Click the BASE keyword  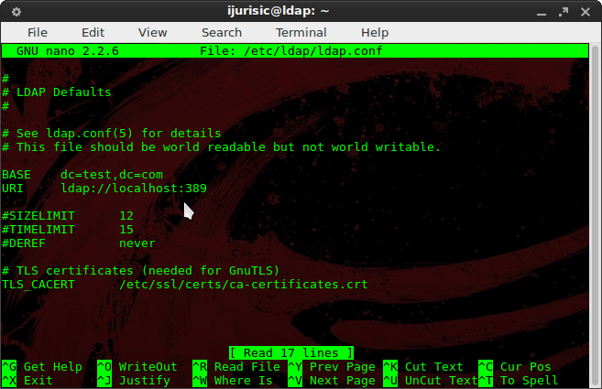(x=16, y=175)
